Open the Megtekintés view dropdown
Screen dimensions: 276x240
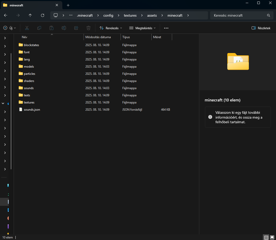click(142, 28)
